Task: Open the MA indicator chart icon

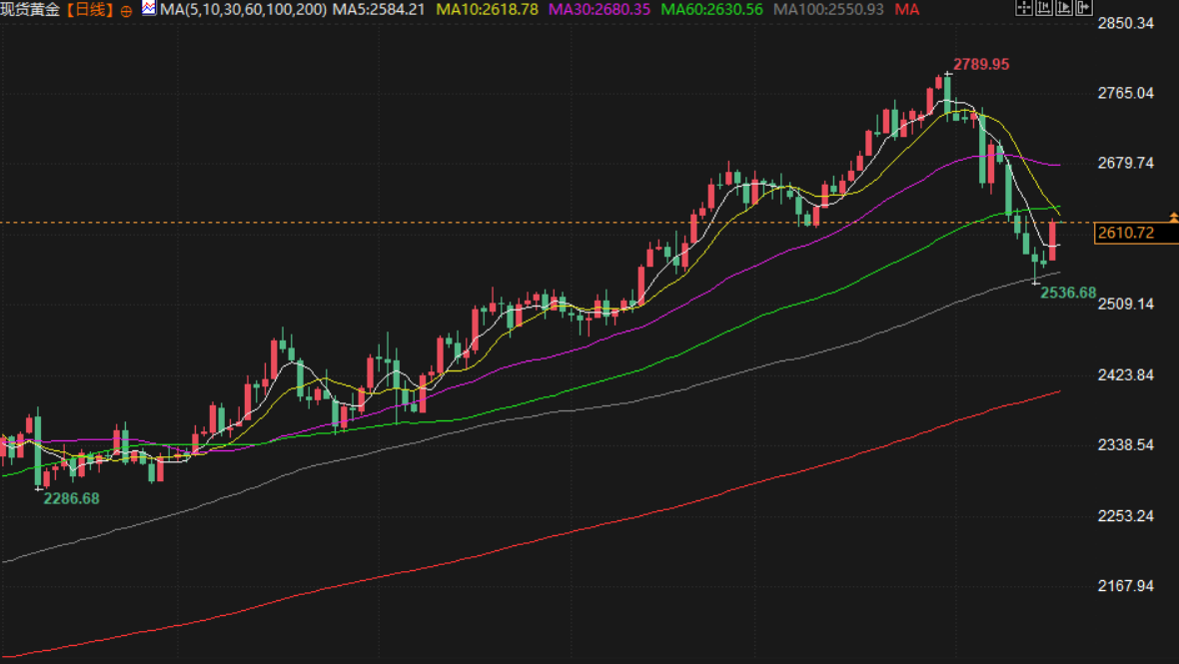Action: (x=148, y=9)
